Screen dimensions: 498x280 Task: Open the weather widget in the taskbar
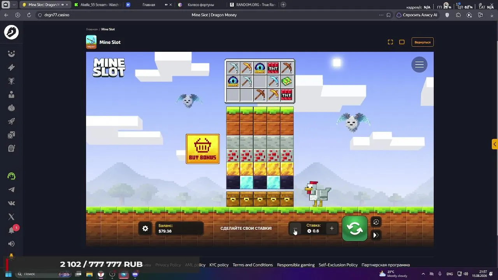[393, 274]
